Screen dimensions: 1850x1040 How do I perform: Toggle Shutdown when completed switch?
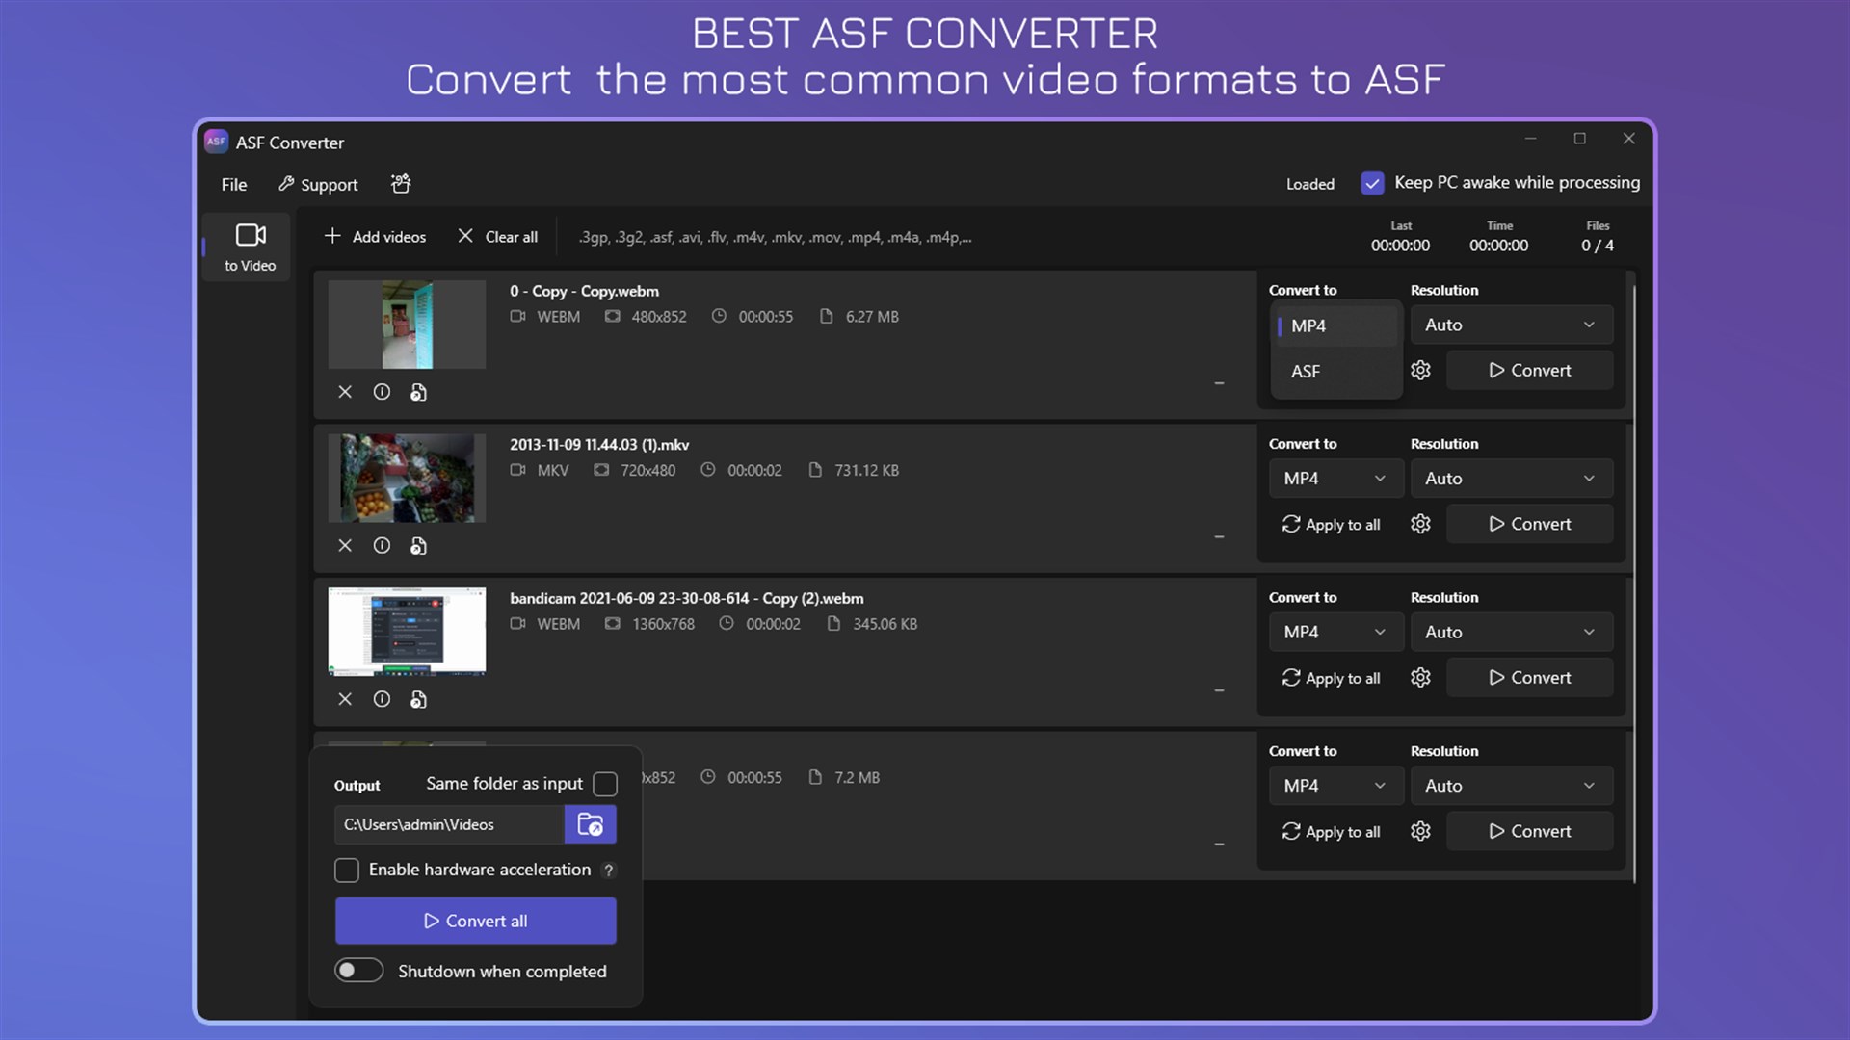pos(358,971)
